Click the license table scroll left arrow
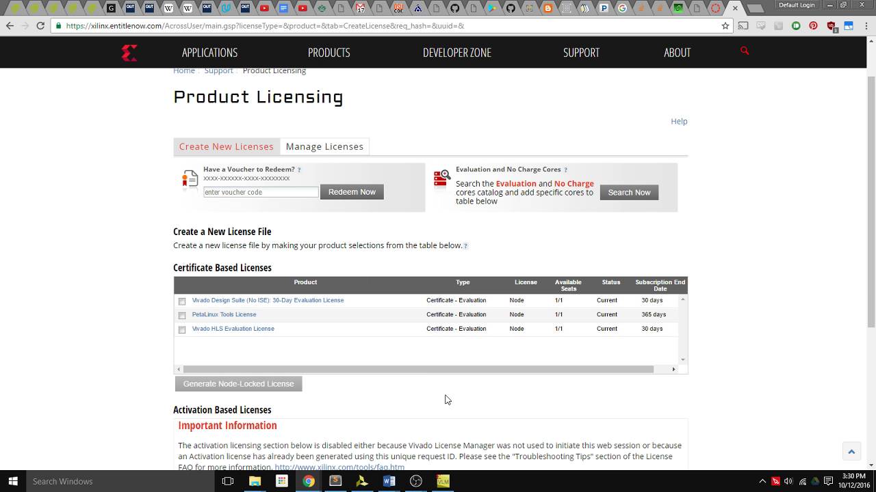Screen dimensions: 876x492 (x=179, y=369)
